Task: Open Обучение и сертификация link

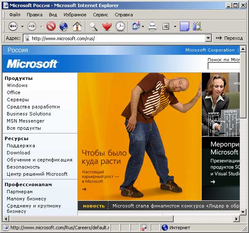Action: tap(39, 160)
